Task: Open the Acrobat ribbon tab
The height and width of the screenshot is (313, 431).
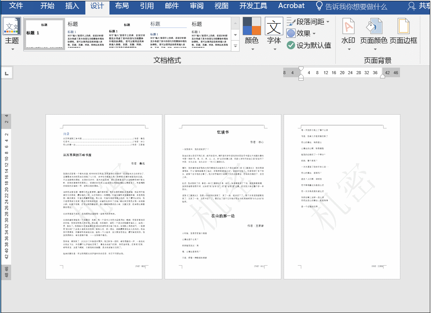Action: pos(291,6)
